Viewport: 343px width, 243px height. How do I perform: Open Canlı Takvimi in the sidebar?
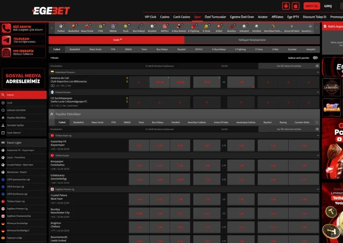23,133
